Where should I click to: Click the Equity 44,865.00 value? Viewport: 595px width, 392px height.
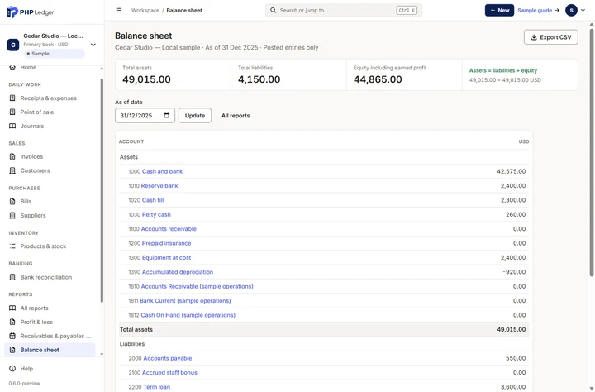(x=378, y=79)
